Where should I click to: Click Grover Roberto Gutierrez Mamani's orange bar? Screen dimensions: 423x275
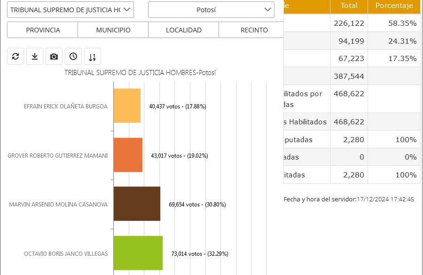(x=128, y=155)
